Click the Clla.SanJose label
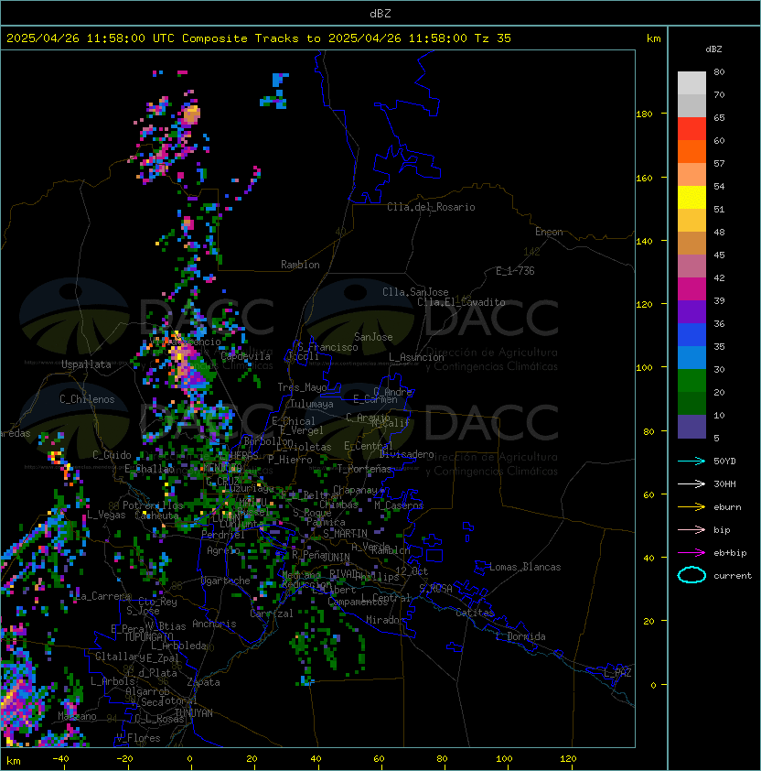The width and height of the screenshot is (761, 771). (415, 292)
